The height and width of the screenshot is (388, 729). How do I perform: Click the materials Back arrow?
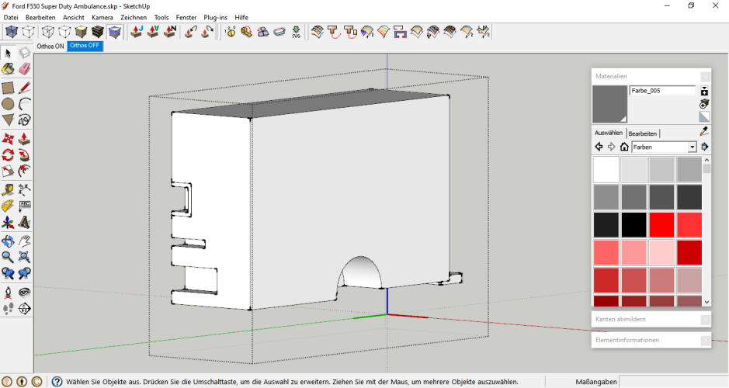click(x=599, y=147)
